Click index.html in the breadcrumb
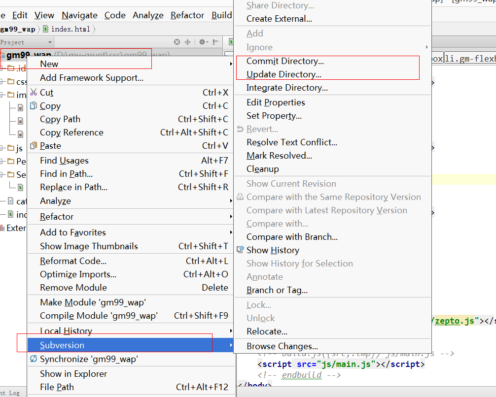Screen dimensions: 496x397 coord(71,29)
